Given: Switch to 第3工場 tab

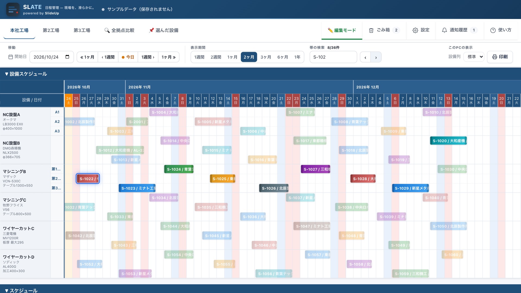Looking at the screenshot, I should point(82,30).
